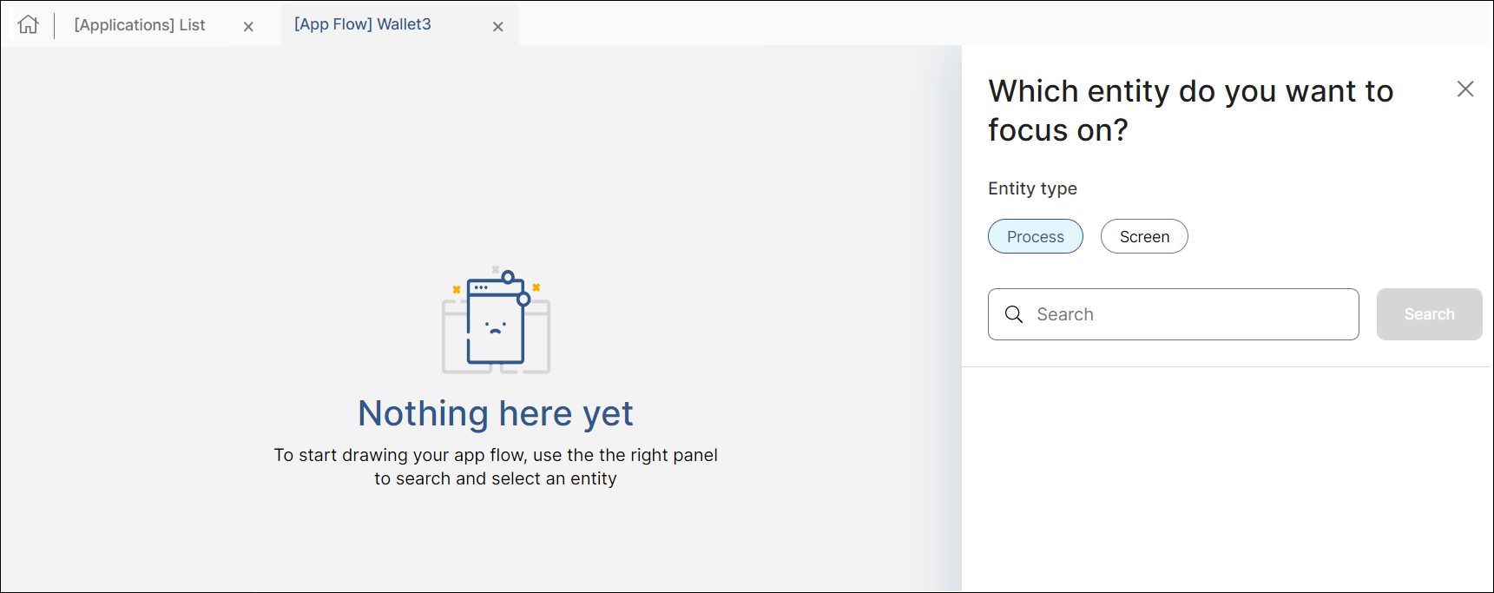Switch to the [Applications] List tab
Viewport: 1494px width, 593px height.
tap(140, 25)
